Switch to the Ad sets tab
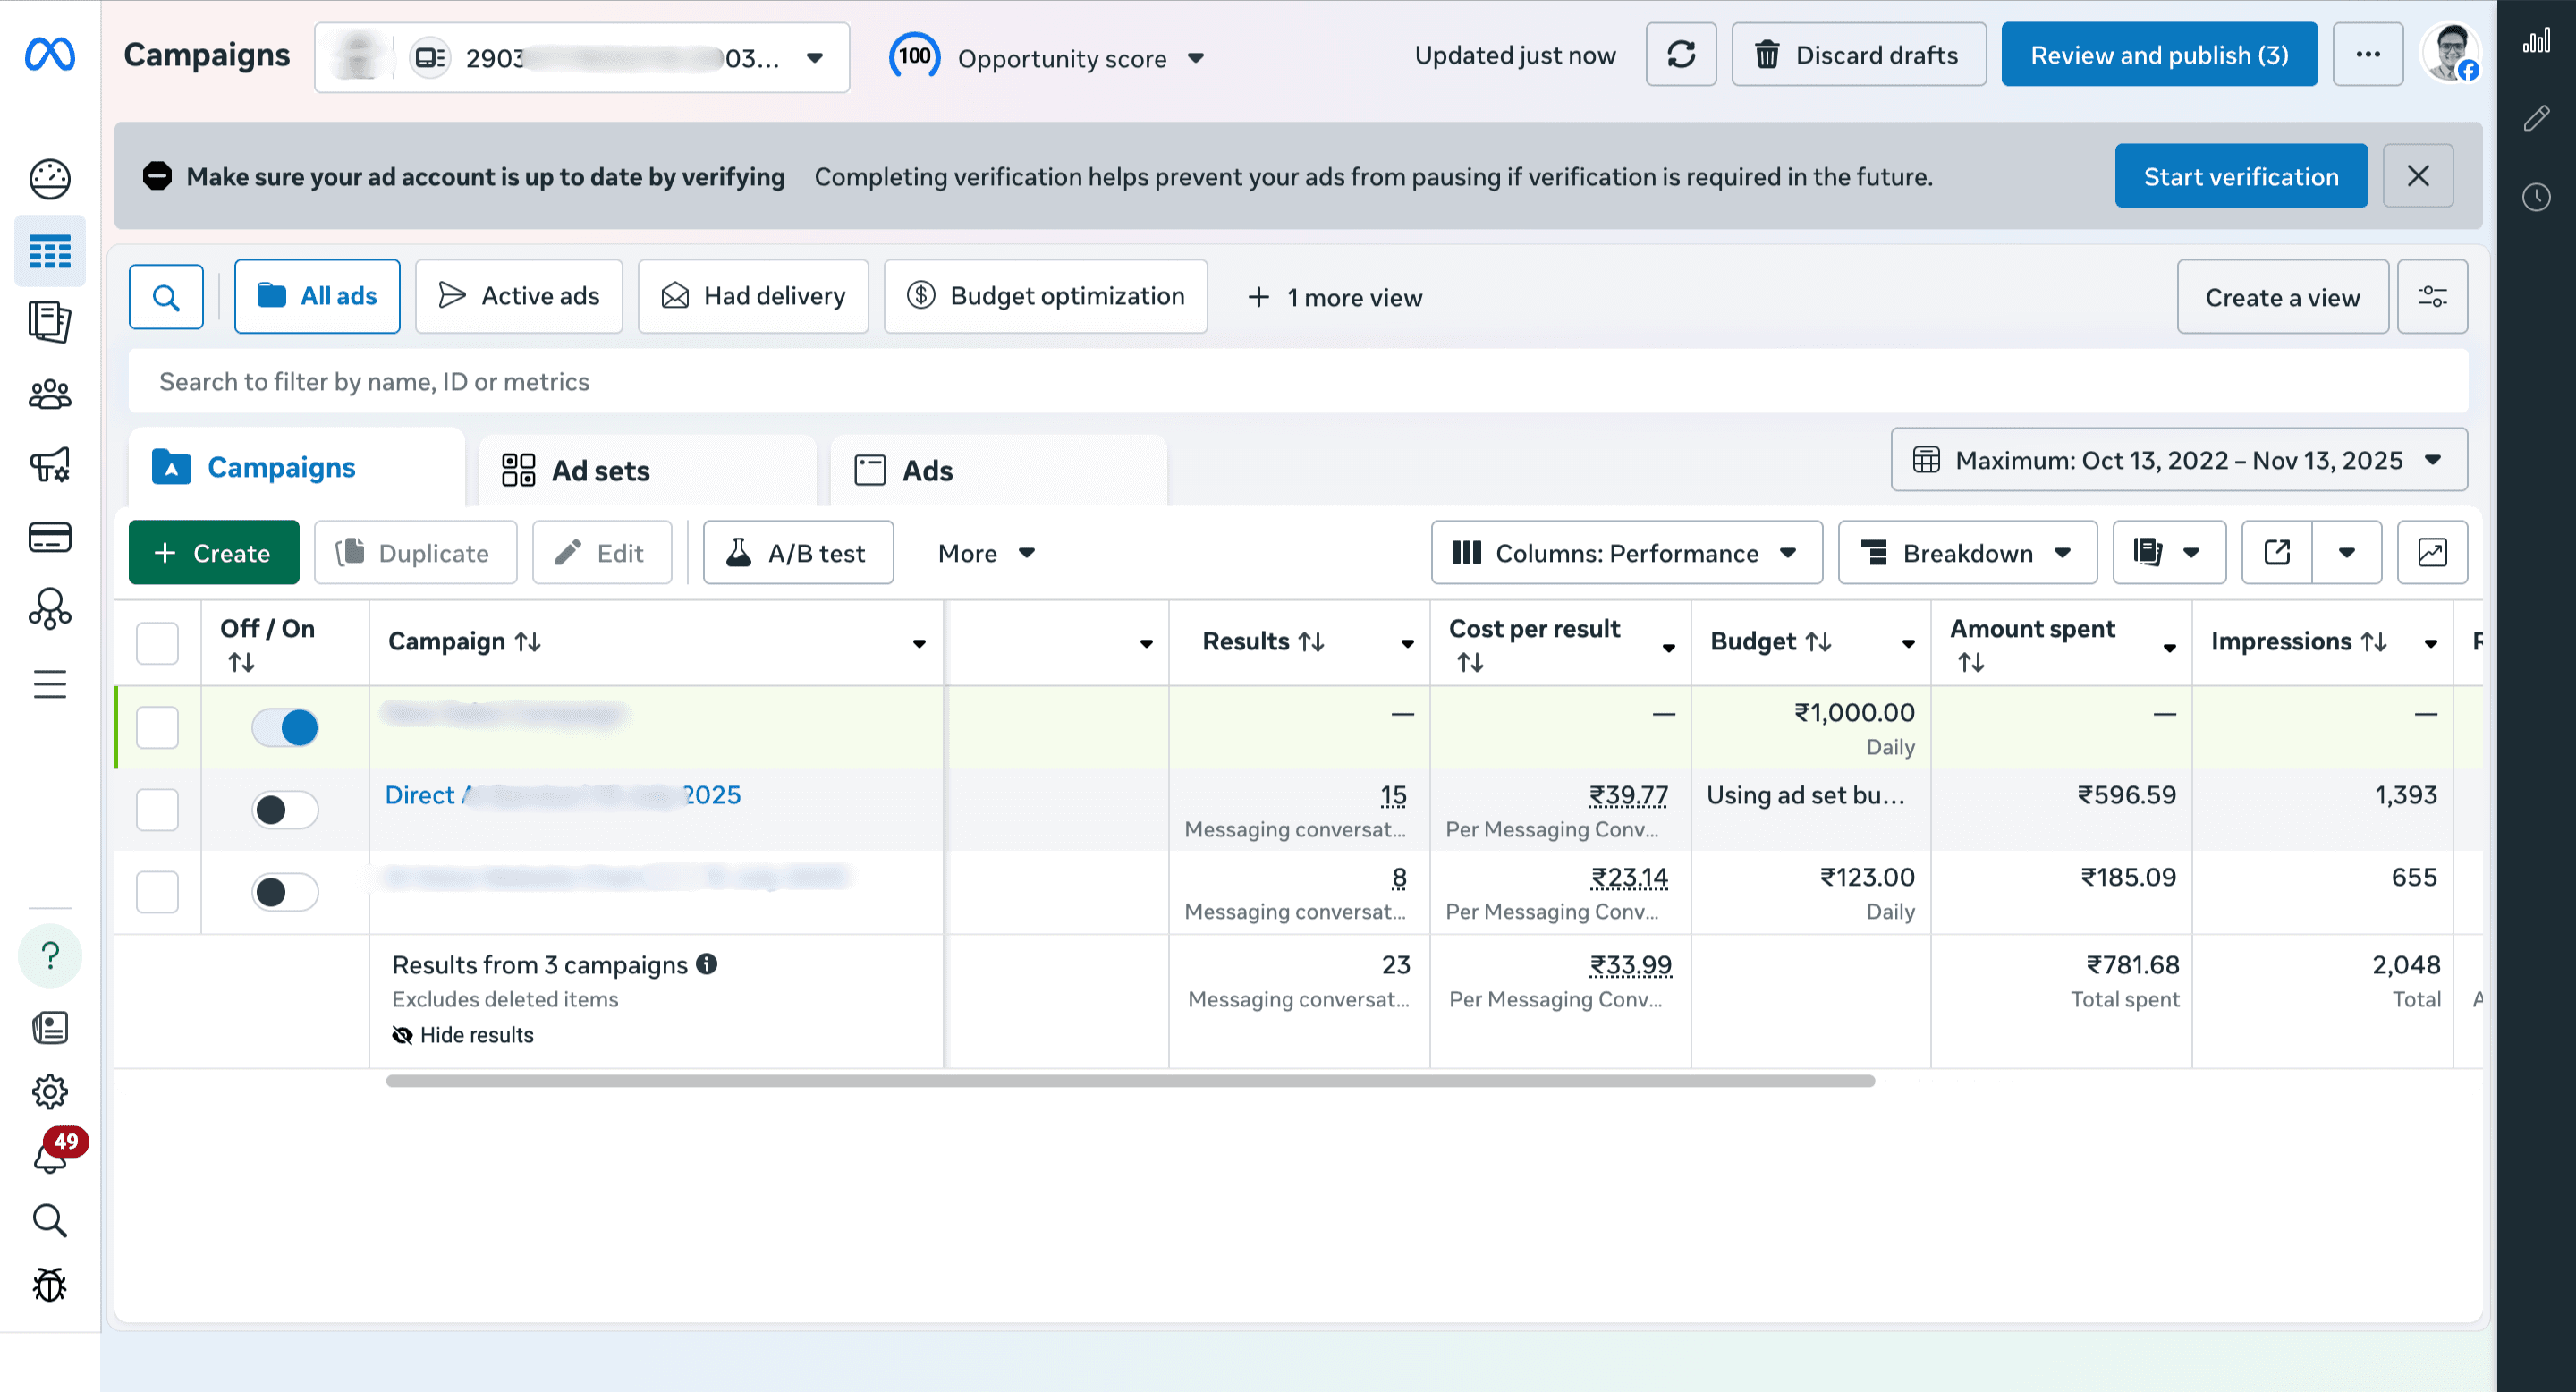 tap(600, 470)
